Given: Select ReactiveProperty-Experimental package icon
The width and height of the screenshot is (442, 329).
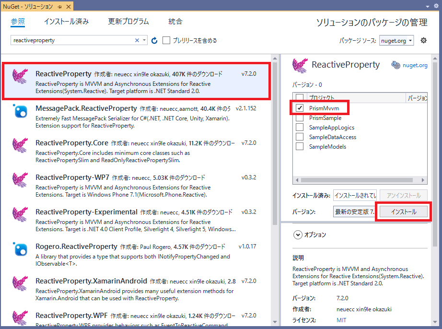Looking at the screenshot, I should (20, 214).
